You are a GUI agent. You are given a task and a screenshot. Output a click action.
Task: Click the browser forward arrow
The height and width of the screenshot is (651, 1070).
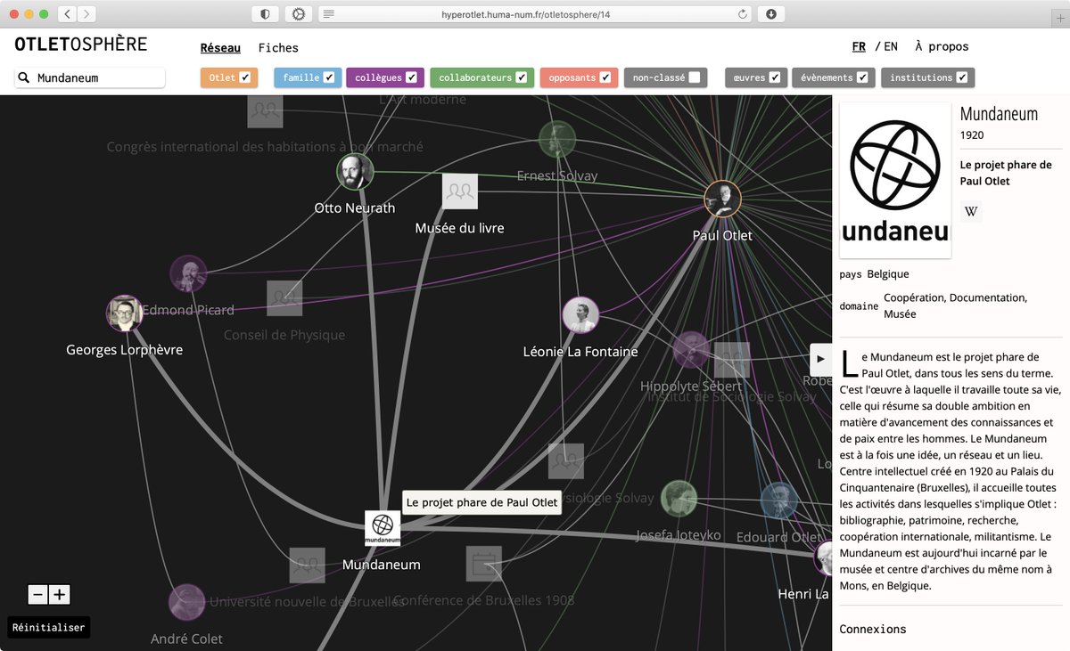click(x=87, y=14)
